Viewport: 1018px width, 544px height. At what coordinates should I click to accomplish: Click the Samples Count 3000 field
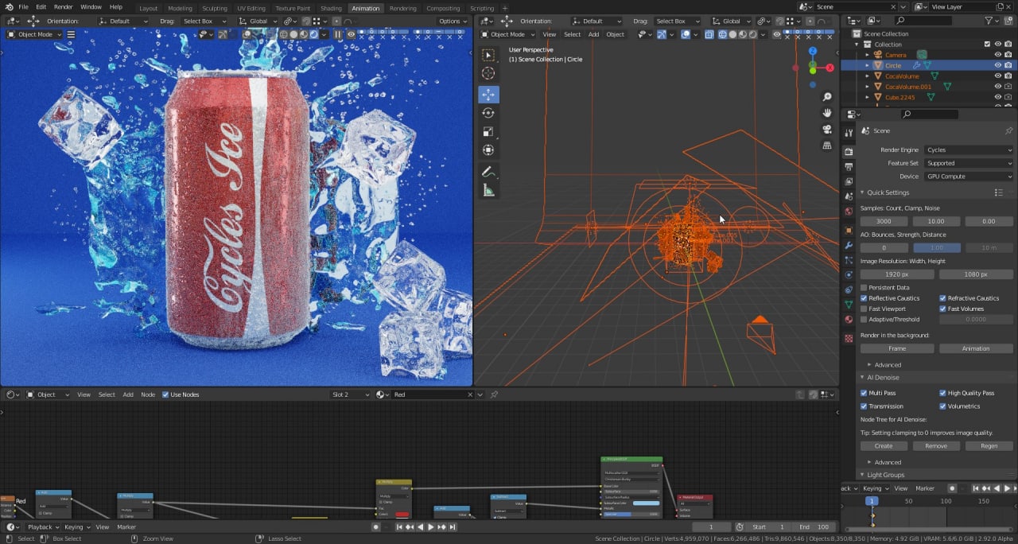click(884, 221)
